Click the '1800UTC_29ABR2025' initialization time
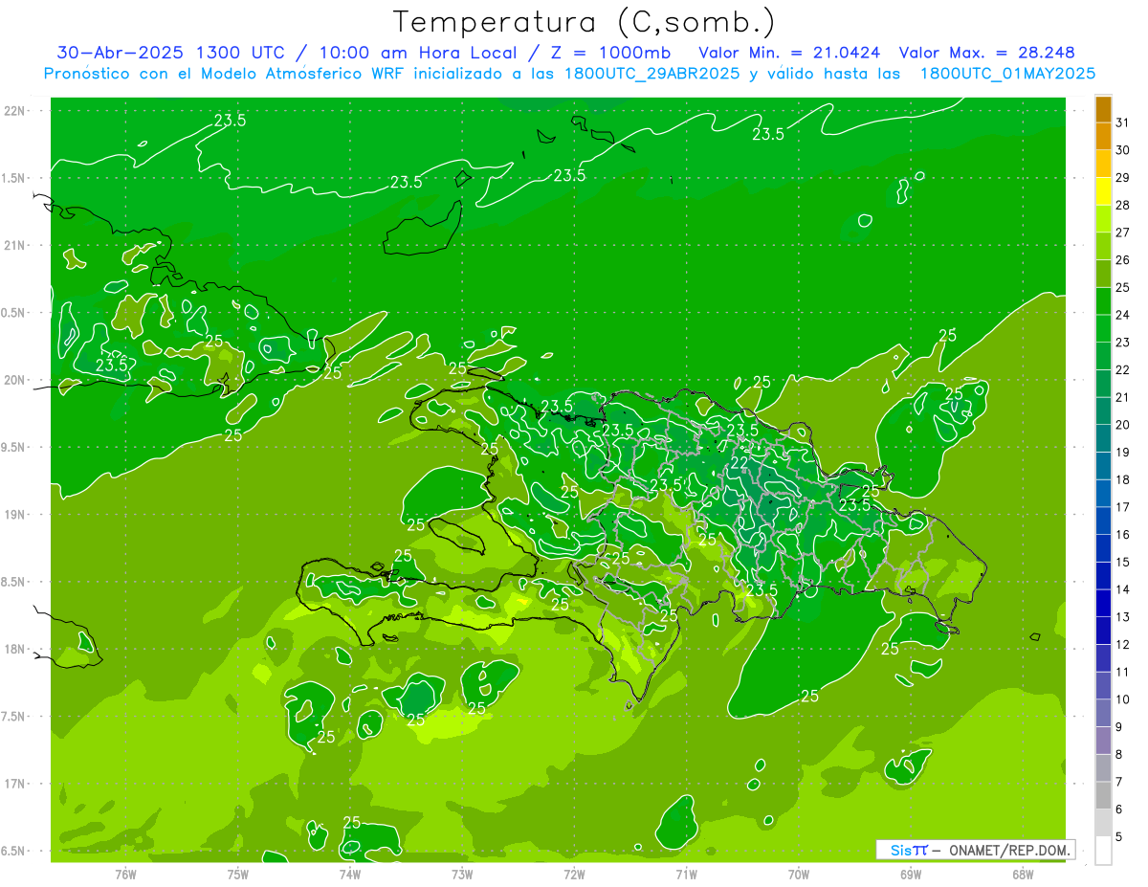Screen dimensions: 1148x887 click(x=653, y=74)
